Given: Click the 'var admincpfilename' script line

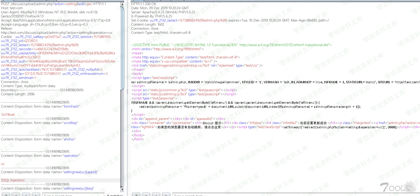Looking at the screenshot, I should coord(275,82).
